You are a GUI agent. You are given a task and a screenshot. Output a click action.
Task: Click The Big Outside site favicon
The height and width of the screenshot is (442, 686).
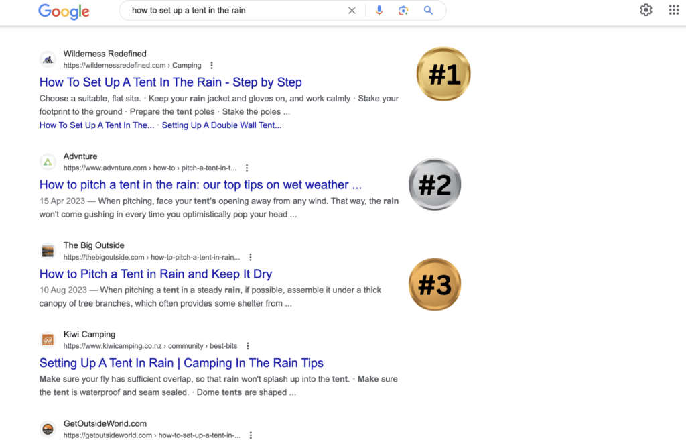(48, 251)
